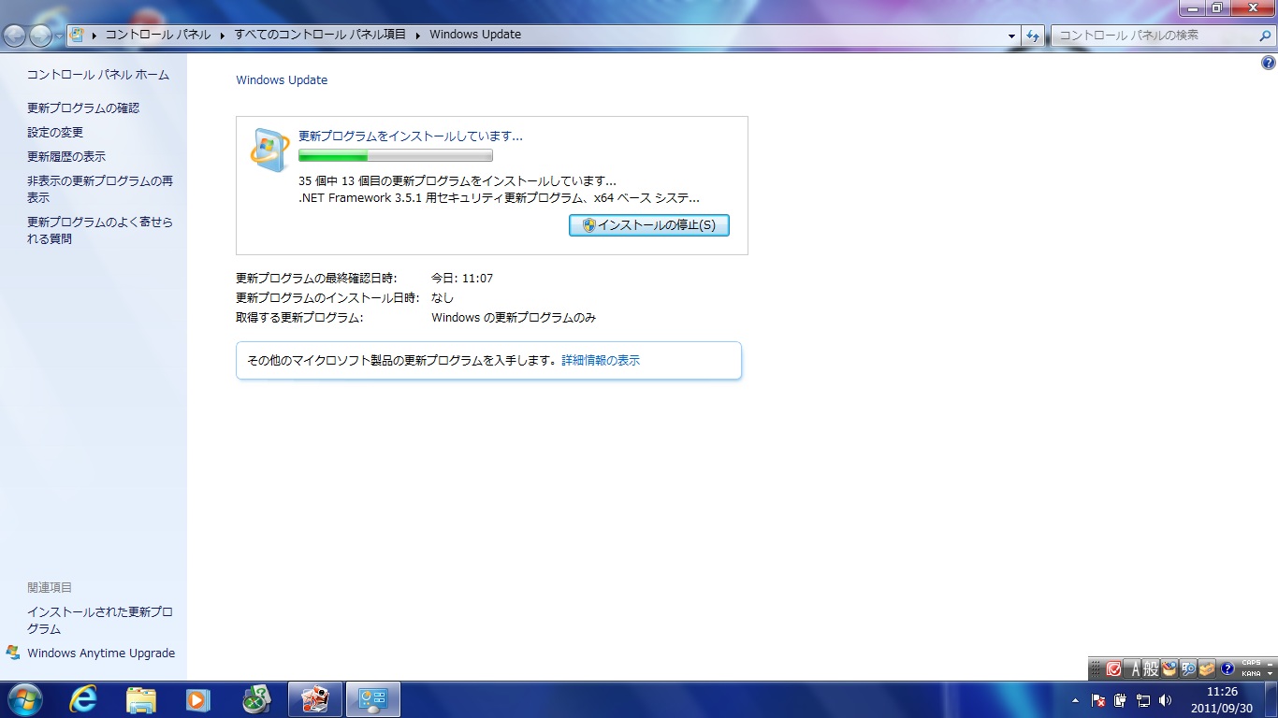Open 更新プログラムのよく寄せられる質問 link
Screen dimensions: 1278x718
100,231
